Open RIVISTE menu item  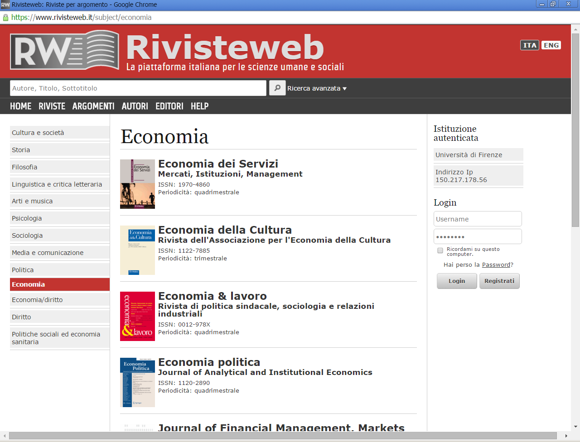(x=52, y=106)
